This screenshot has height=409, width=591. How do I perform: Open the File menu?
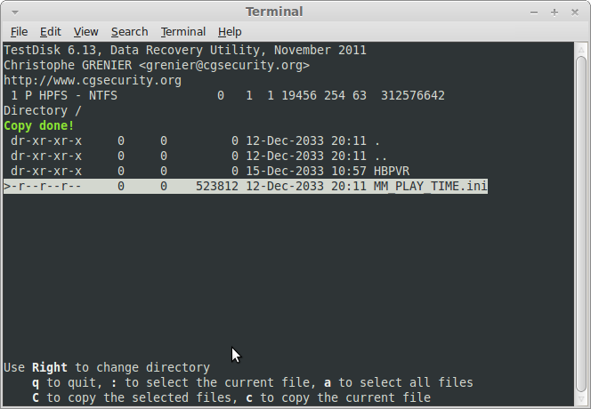point(19,32)
